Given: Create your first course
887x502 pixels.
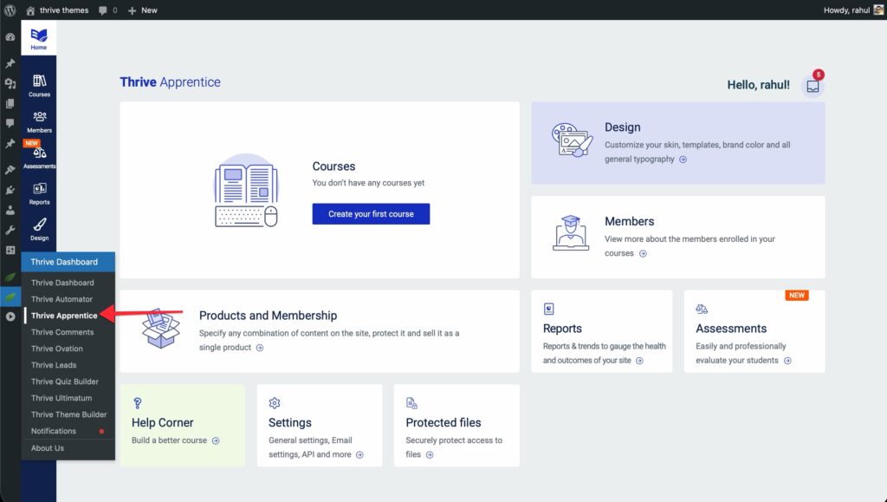Looking at the screenshot, I should (x=371, y=214).
